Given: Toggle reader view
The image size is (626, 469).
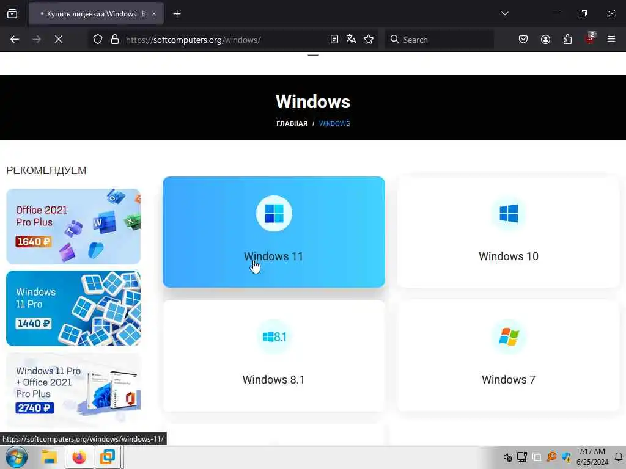Looking at the screenshot, I should click(x=334, y=39).
